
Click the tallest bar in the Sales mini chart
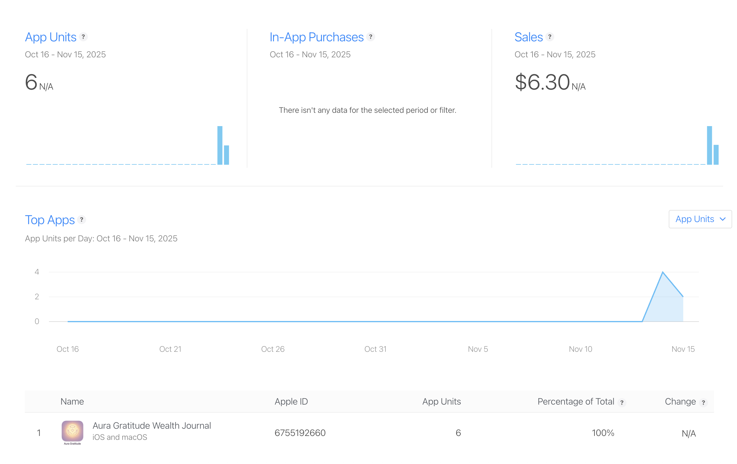[710, 145]
